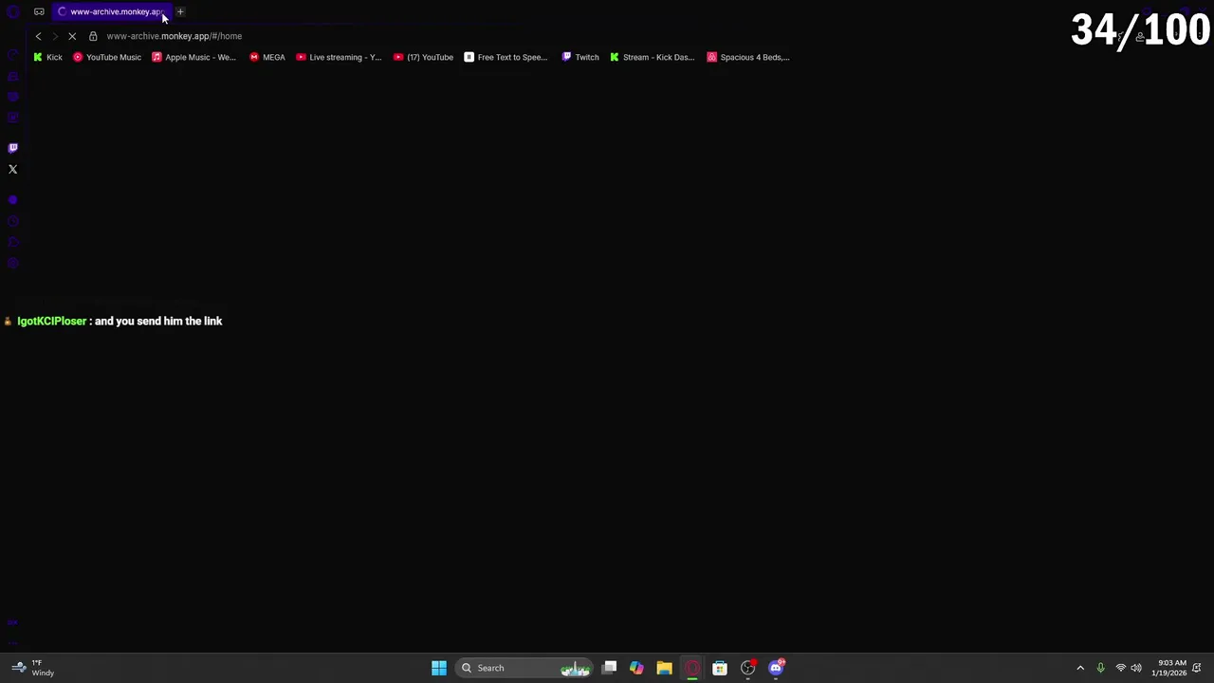
Task: Open the (17) YouTube bookmark
Action: [423, 57]
